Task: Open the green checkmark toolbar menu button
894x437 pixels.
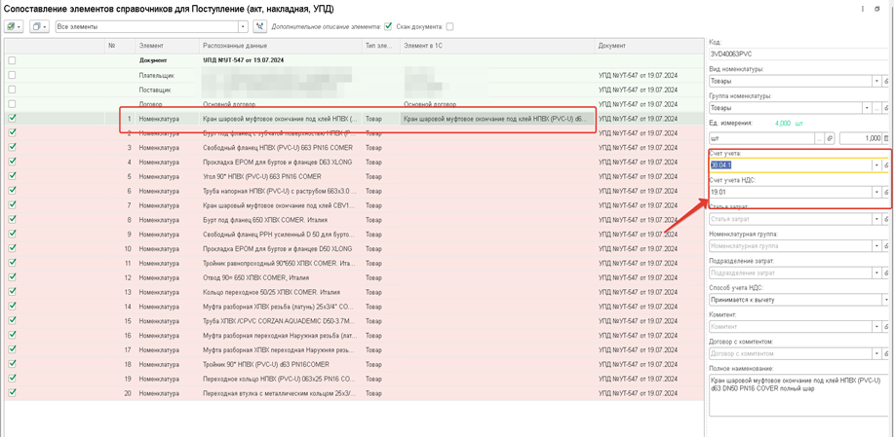Action: [13, 26]
